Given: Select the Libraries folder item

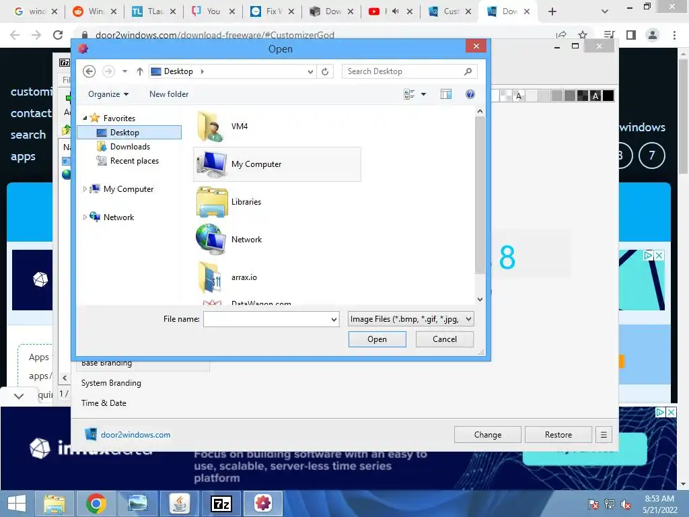Looking at the screenshot, I should [277, 202].
